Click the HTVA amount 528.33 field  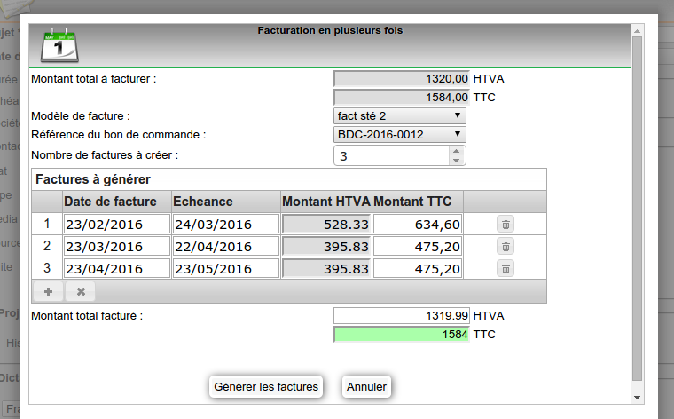[x=326, y=224]
